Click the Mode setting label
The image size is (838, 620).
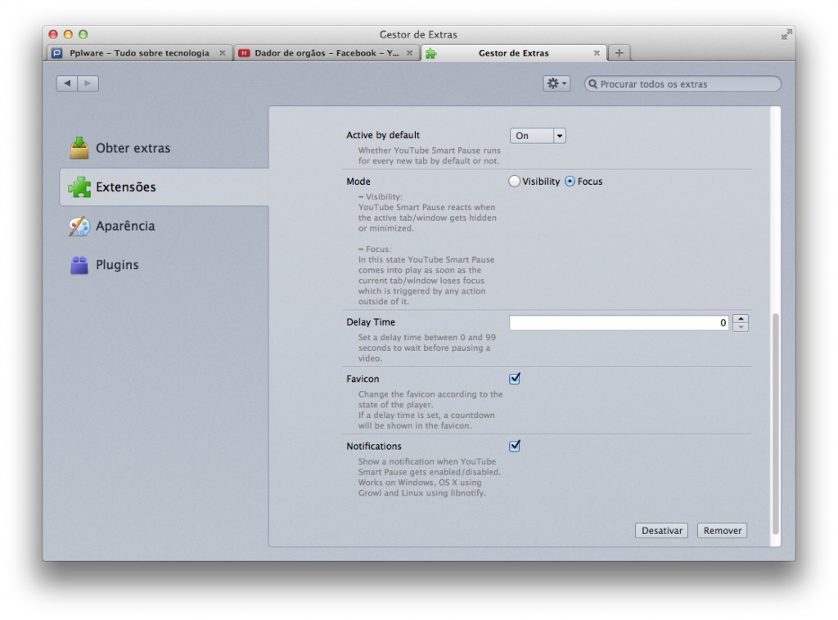coord(358,182)
